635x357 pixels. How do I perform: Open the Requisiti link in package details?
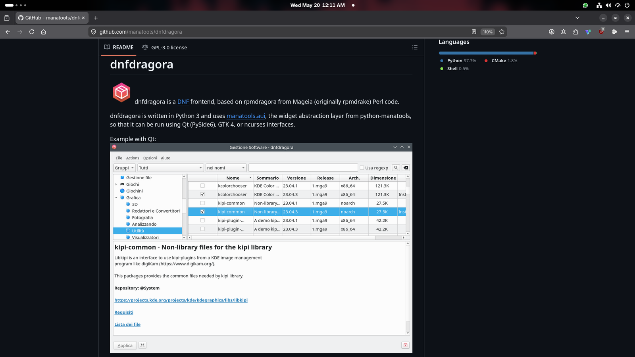point(124,312)
